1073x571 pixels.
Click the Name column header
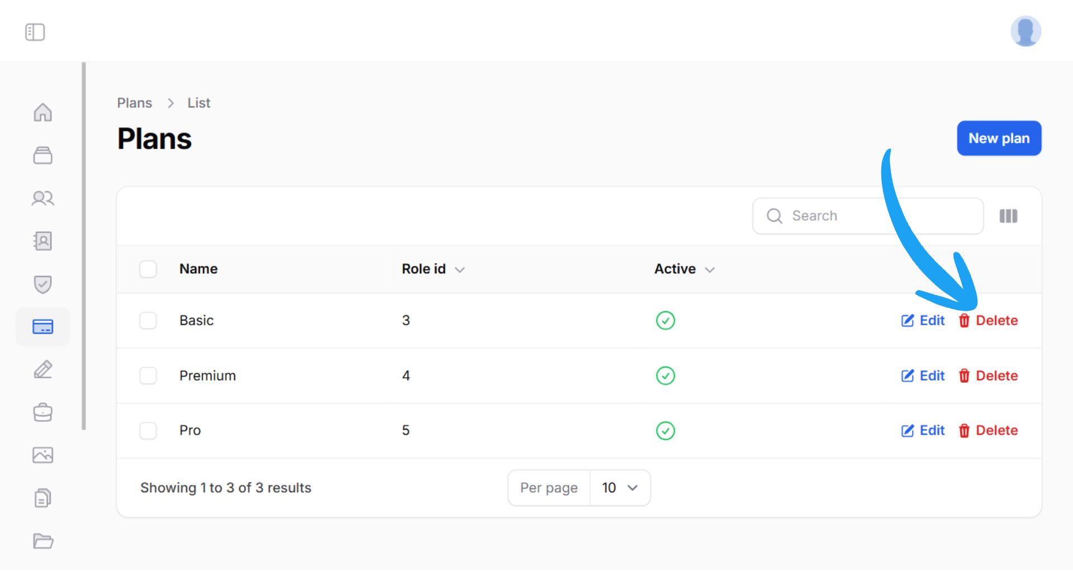(198, 269)
